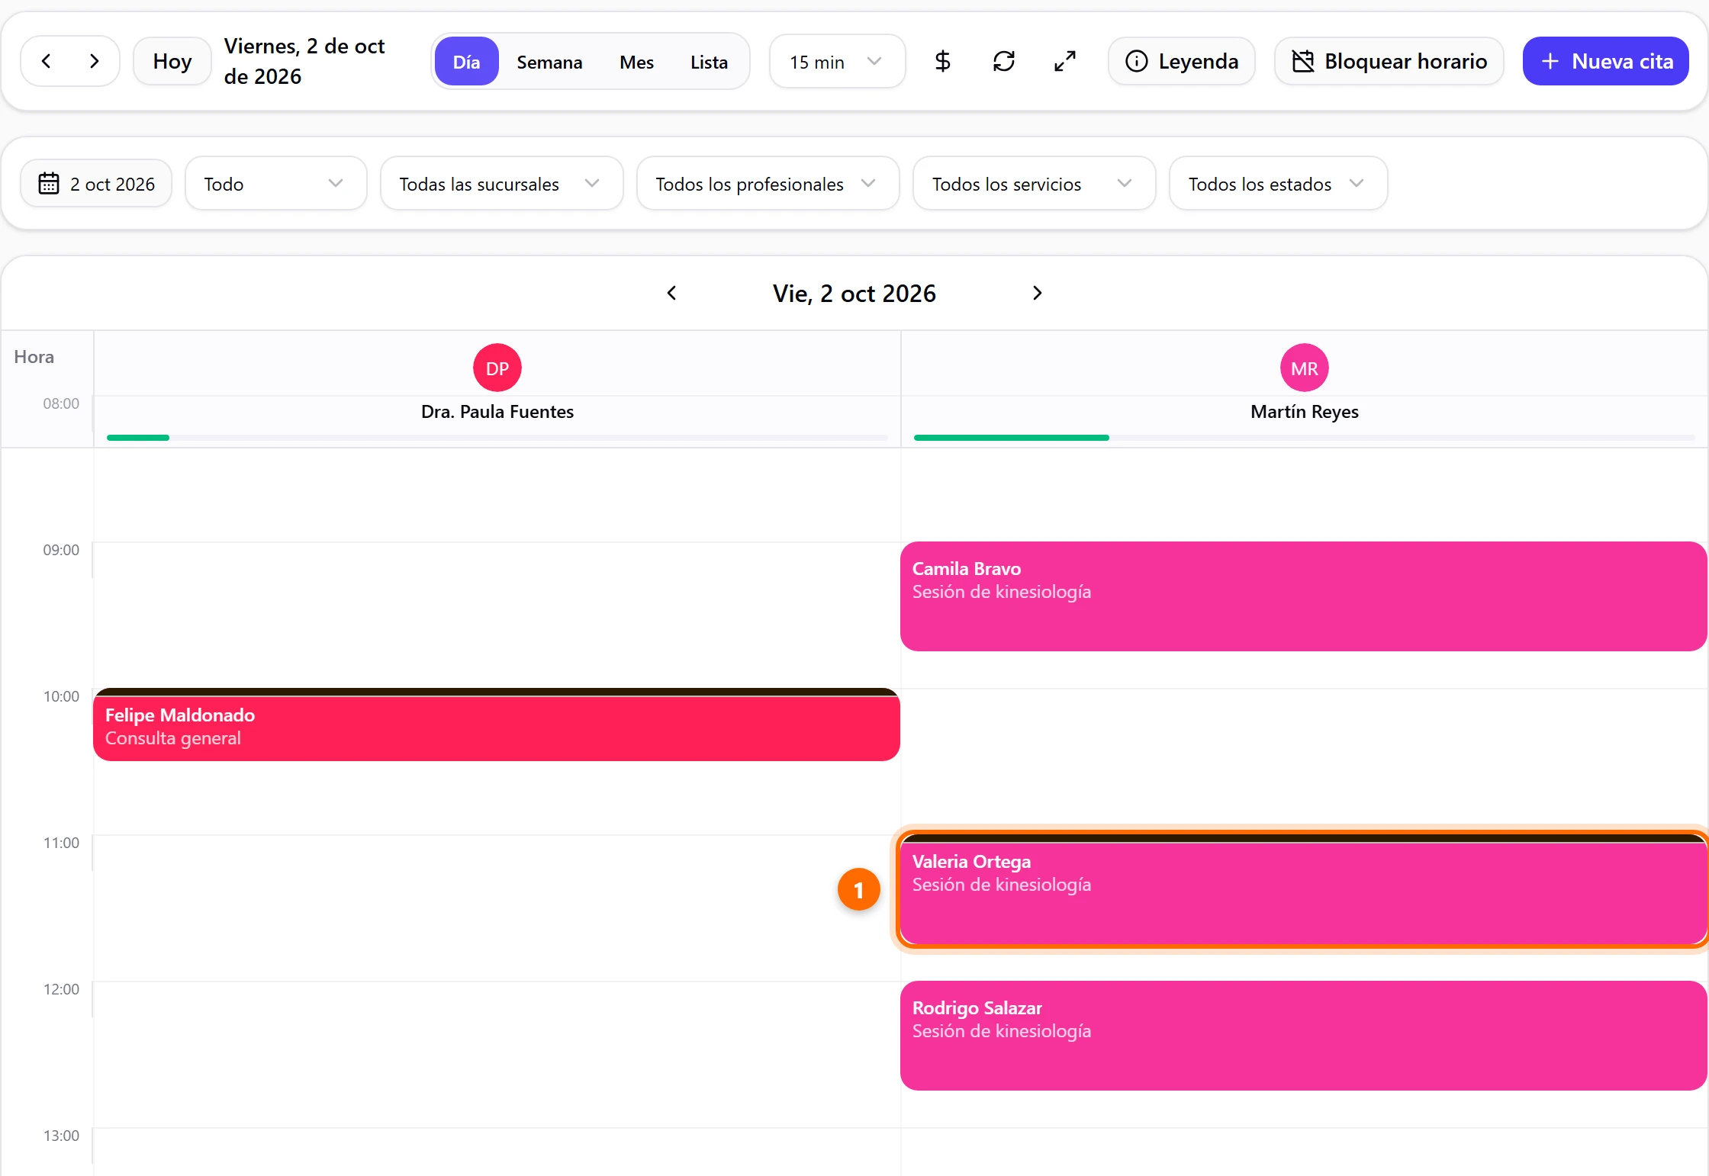Click Martín Reyes occupancy progress bar
Viewport: 1709px width, 1176px height.
[1305, 438]
